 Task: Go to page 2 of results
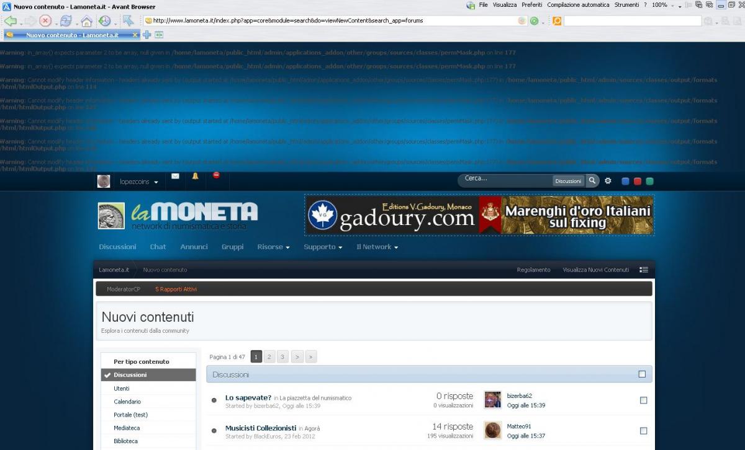tap(269, 357)
